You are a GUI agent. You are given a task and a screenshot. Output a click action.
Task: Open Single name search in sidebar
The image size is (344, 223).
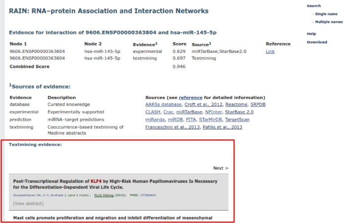tap(326, 14)
